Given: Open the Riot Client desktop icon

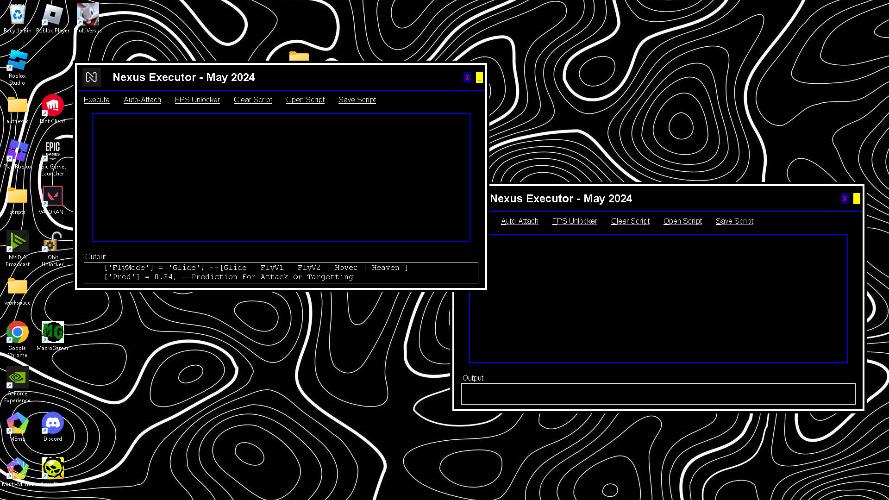Looking at the screenshot, I should (52, 106).
